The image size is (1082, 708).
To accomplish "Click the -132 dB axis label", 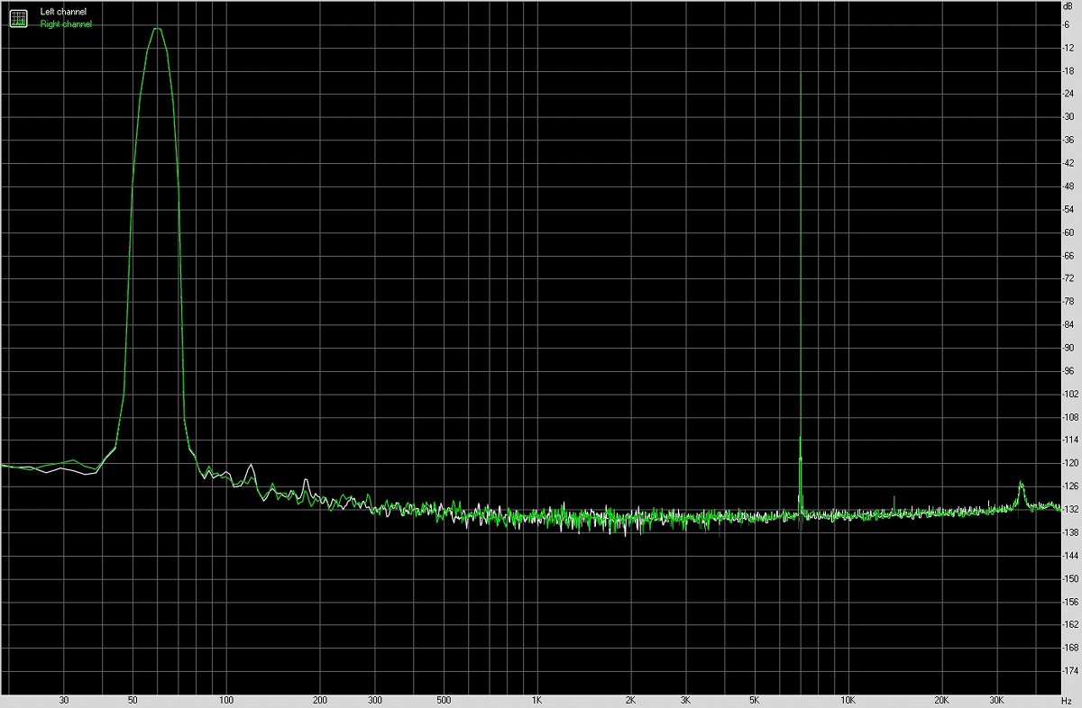I will pos(1070,510).
